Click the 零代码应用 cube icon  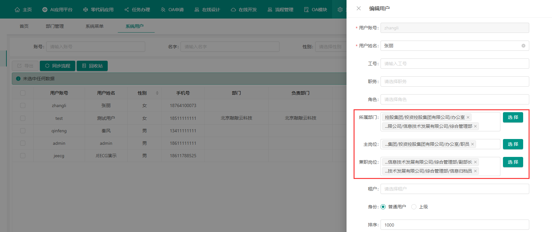tap(86, 10)
